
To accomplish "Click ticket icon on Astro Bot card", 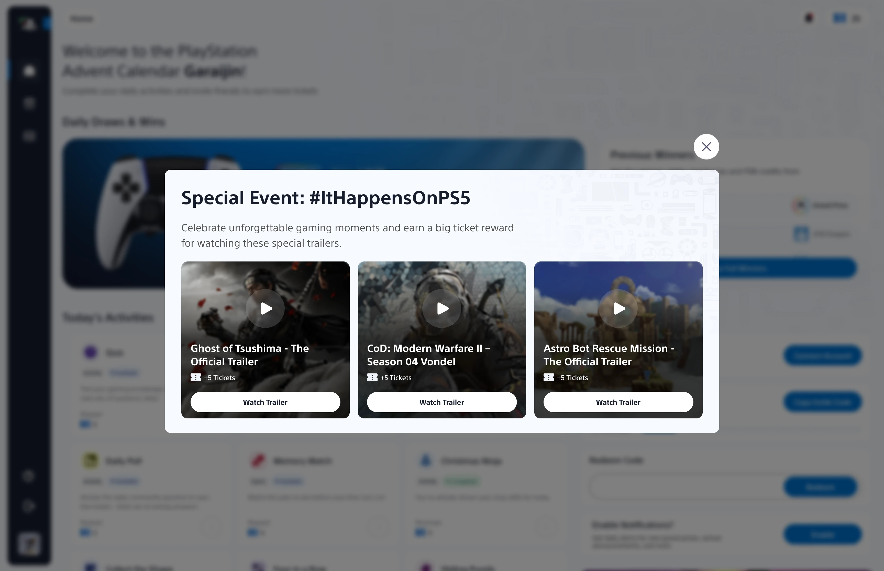I will 548,378.
